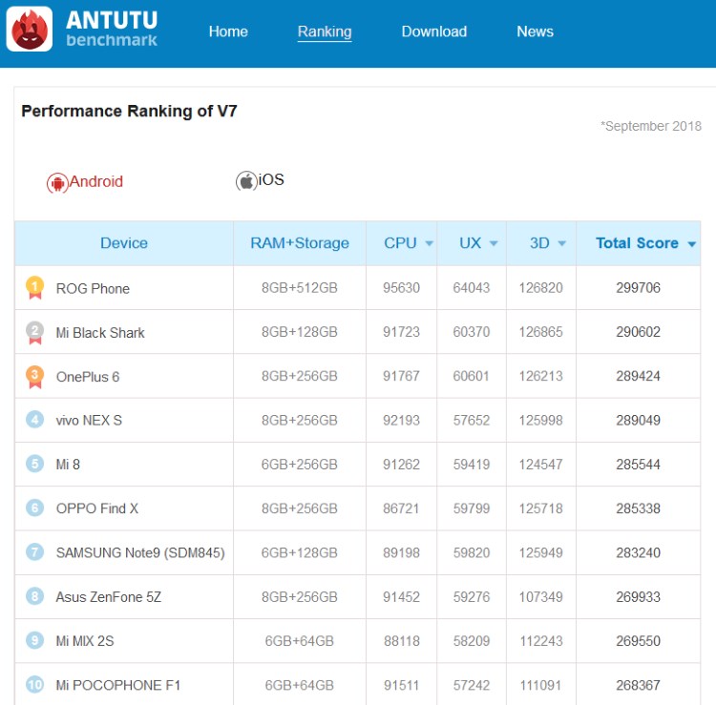Viewport: 716px width, 705px height.
Task: Select the Asus ZenFone 5Z device name
Action: click(x=109, y=597)
